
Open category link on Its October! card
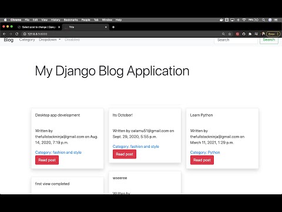pyautogui.click(x=136, y=147)
